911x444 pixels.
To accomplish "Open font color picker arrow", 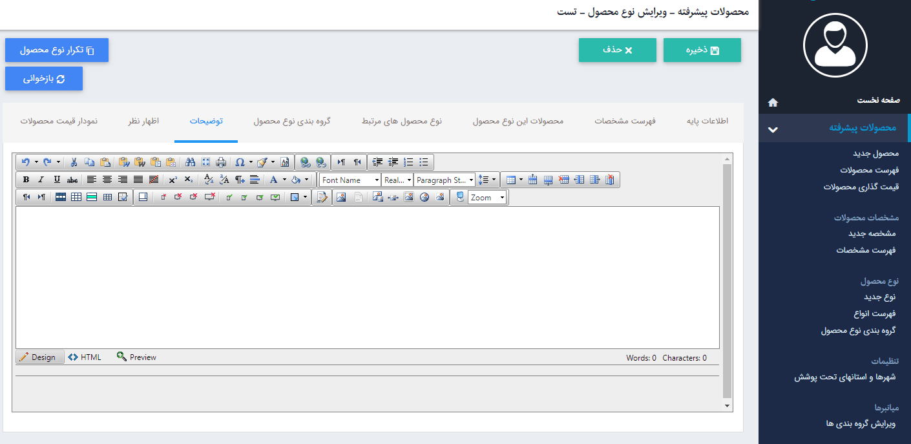I will (284, 180).
